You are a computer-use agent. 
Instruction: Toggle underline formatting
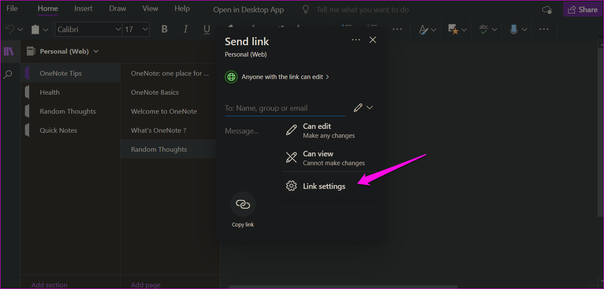[207, 29]
